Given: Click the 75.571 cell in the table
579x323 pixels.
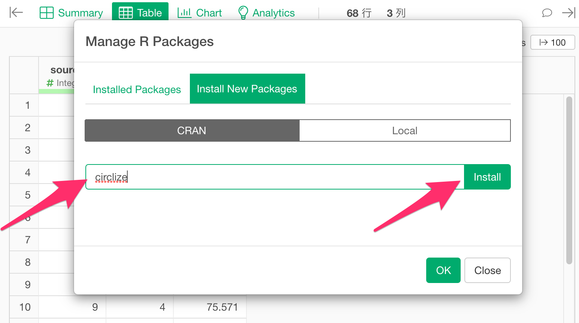Looking at the screenshot, I should 222,307.
